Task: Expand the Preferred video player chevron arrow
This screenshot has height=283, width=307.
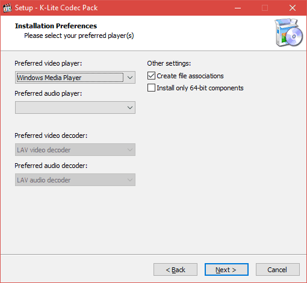Action: [x=130, y=78]
